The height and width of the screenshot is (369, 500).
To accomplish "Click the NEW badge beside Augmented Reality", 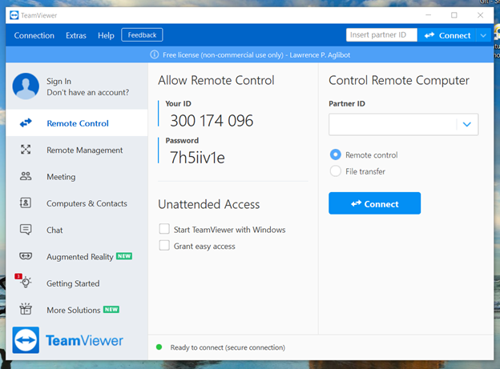I will point(124,256).
